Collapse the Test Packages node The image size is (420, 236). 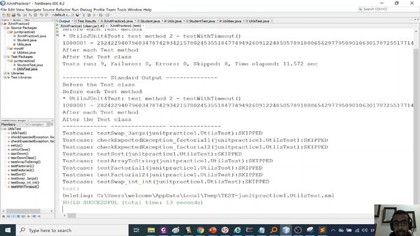(5, 57)
